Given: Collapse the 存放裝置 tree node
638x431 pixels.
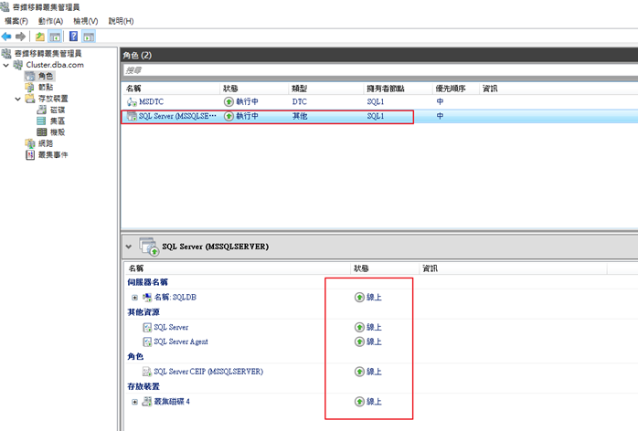Looking at the screenshot, I should tap(17, 99).
